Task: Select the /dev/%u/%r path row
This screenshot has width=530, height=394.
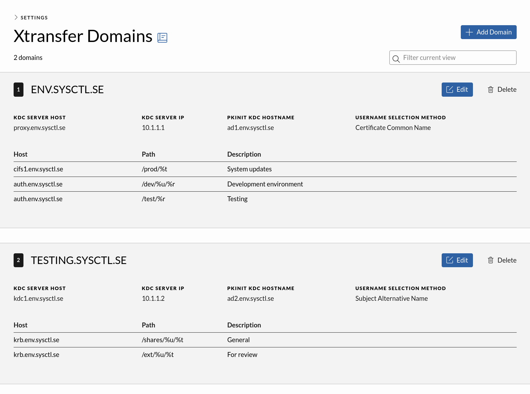Action: point(158,184)
